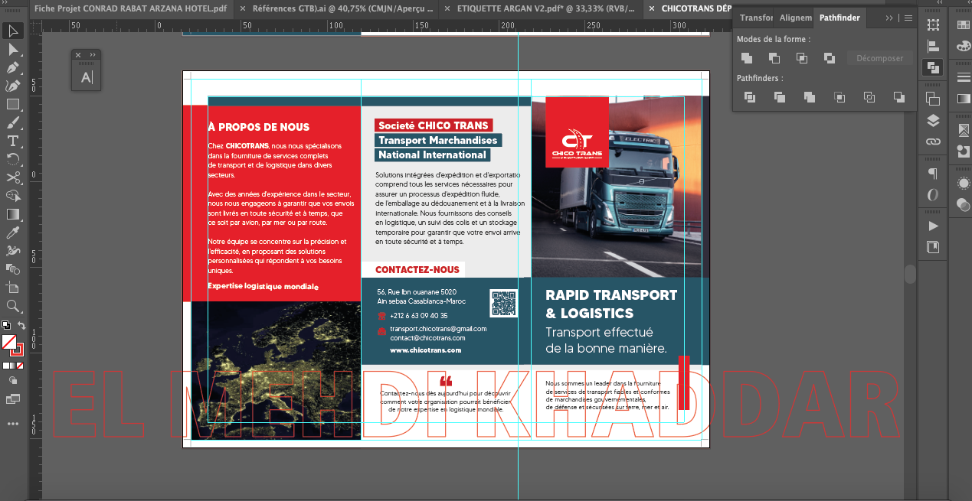972x501 pixels.
Task: Close the CHICOTRANS DÉP document tab
Action: (x=650, y=9)
